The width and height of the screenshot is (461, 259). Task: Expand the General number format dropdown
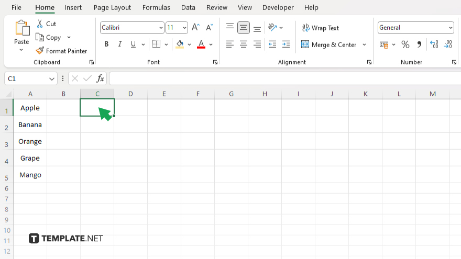[451, 28]
